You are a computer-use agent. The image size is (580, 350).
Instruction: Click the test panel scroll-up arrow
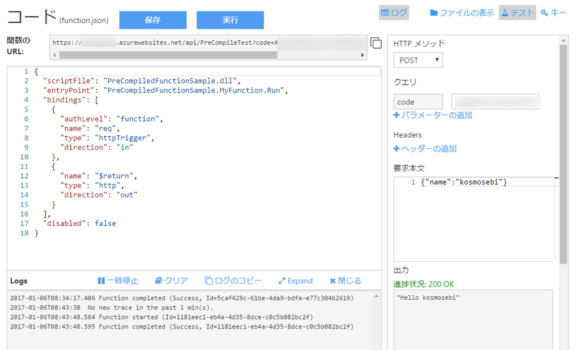564,40
